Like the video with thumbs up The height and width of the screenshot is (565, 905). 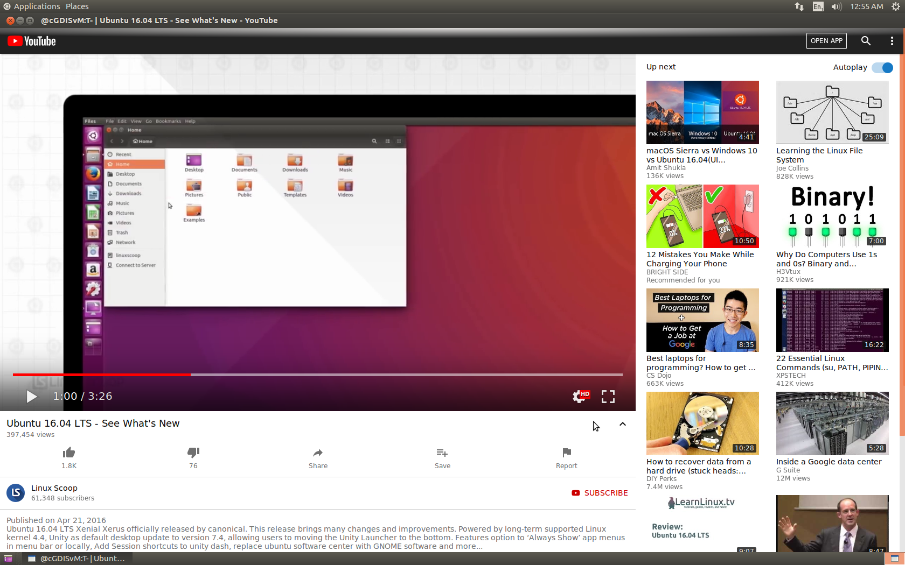point(69,453)
